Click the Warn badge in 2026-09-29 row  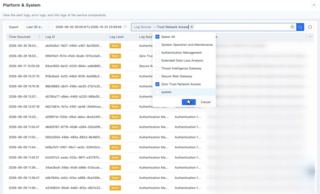point(115,56)
